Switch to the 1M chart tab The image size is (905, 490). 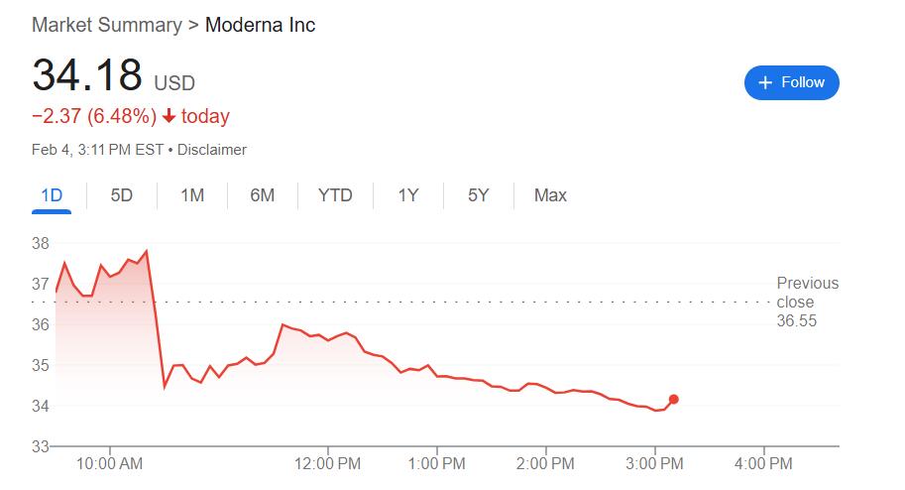(192, 195)
